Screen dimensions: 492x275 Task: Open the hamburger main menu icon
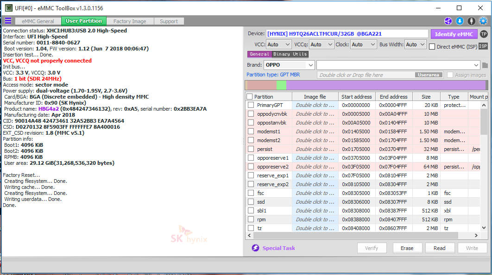pyautogui.click(x=8, y=21)
